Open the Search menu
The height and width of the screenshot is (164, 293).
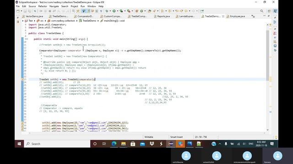(65, 6)
